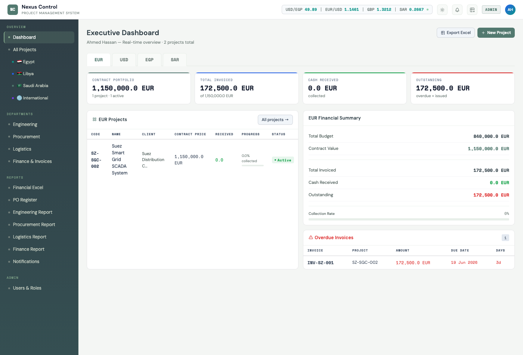Viewport: 523px width, 355px height.
Task: Open the Engineering Report
Action: pos(39,212)
